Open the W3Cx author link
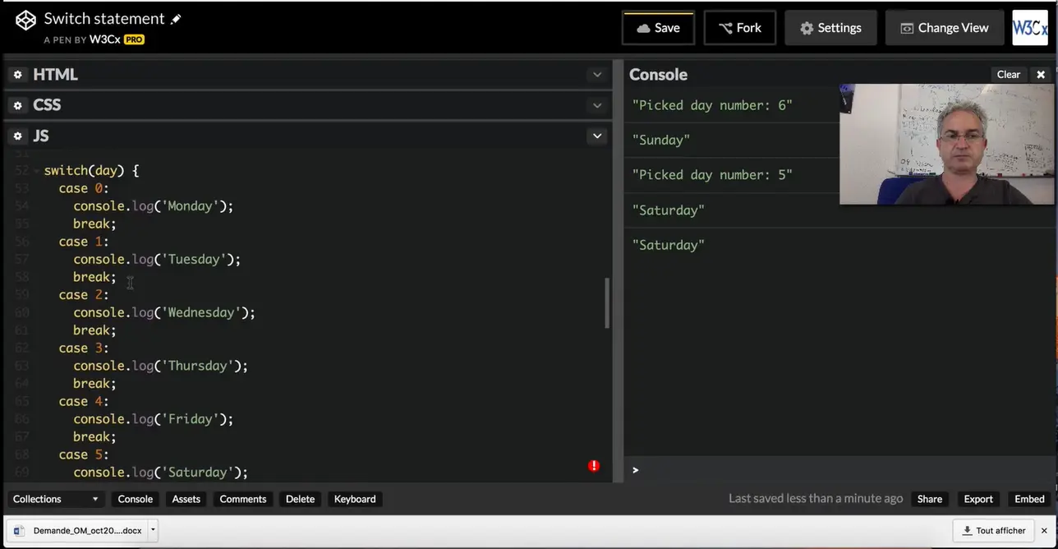The height and width of the screenshot is (549, 1058). [104, 39]
